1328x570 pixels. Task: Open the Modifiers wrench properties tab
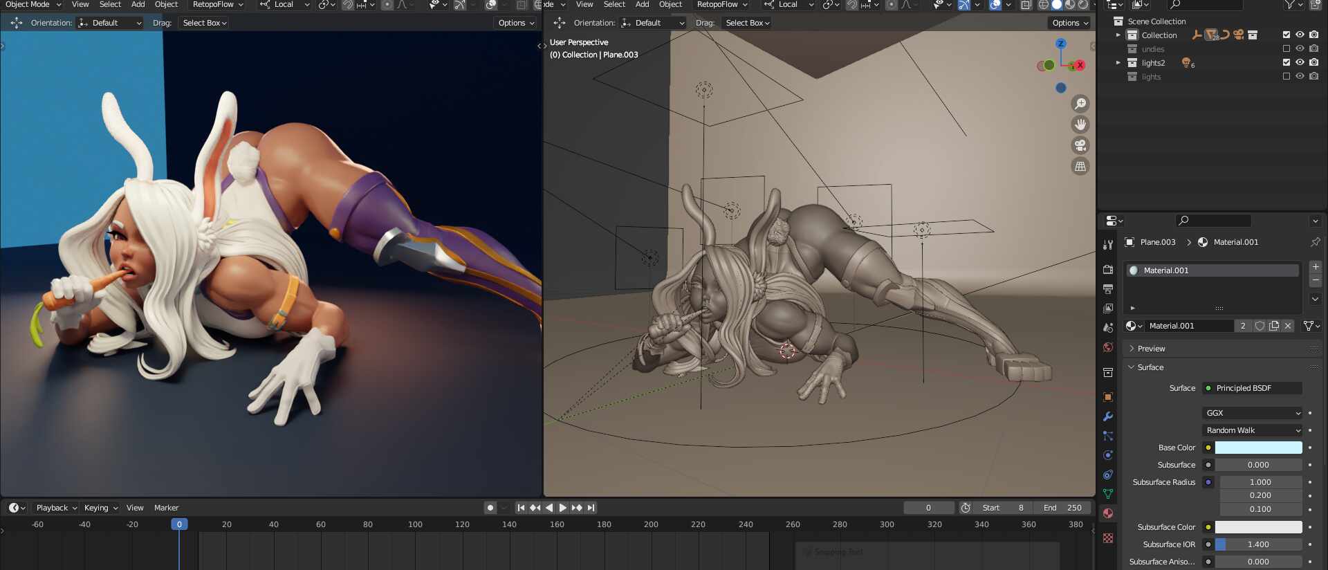1108,416
